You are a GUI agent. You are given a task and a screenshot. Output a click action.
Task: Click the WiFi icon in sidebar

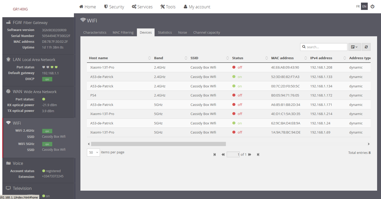(x=9, y=123)
